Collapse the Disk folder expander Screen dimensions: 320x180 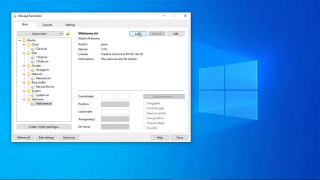coord(24,53)
